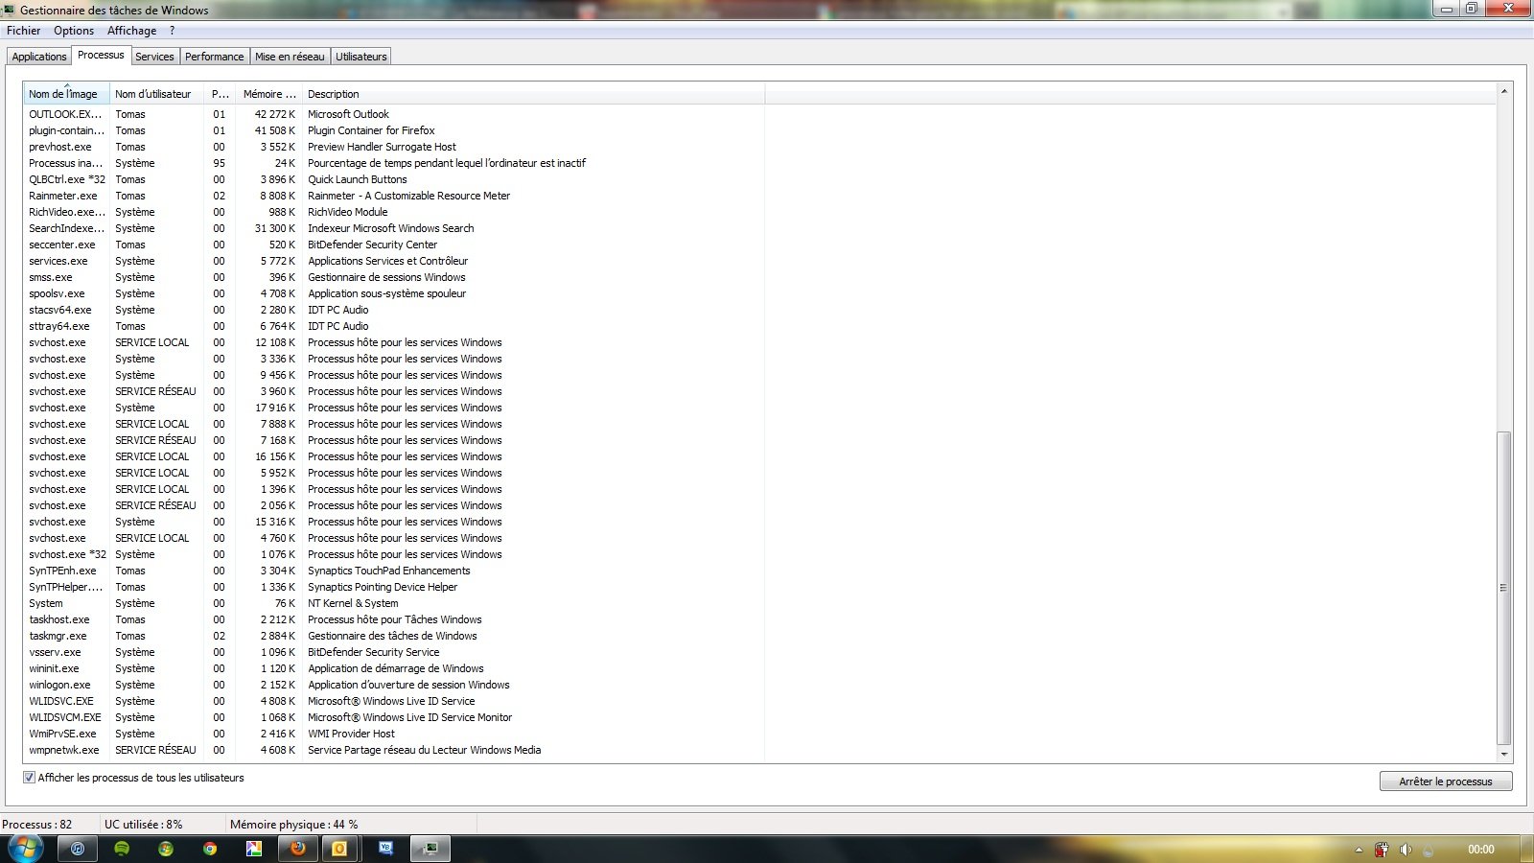The image size is (1534, 863).
Task: Select the Processus tab
Action: (x=101, y=55)
